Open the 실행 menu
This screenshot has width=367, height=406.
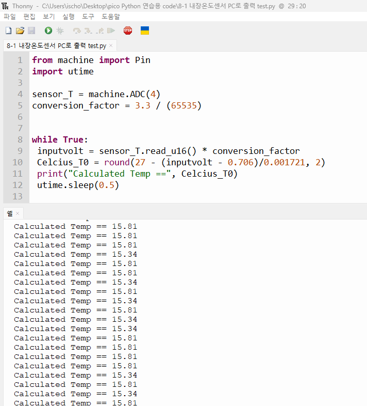coord(69,17)
